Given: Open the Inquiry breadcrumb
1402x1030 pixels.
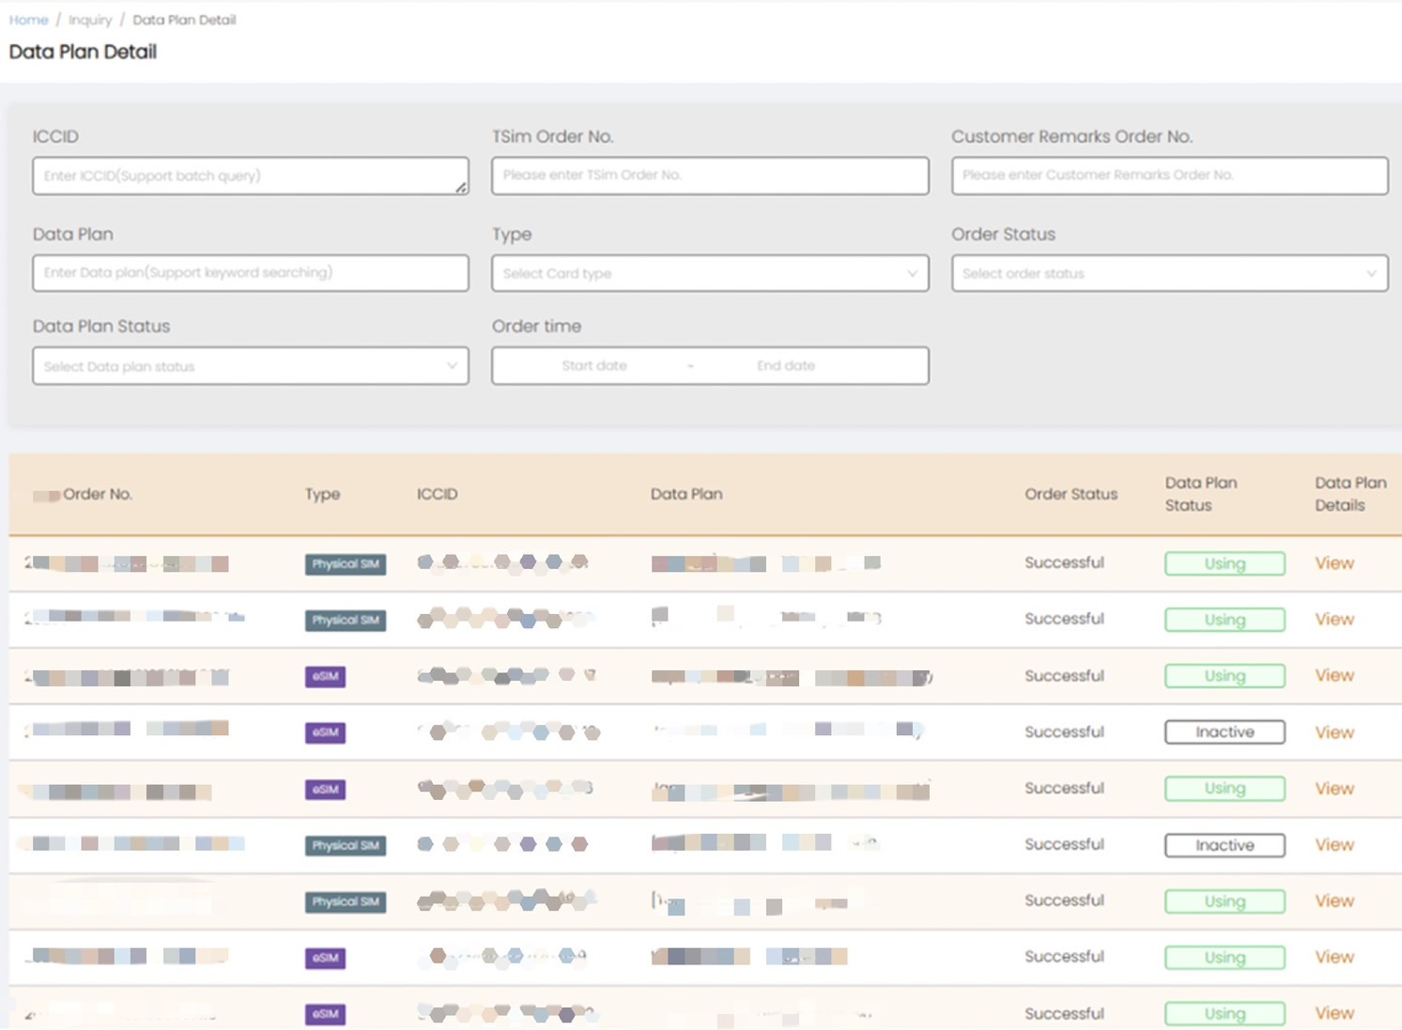Looking at the screenshot, I should click(90, 20).
